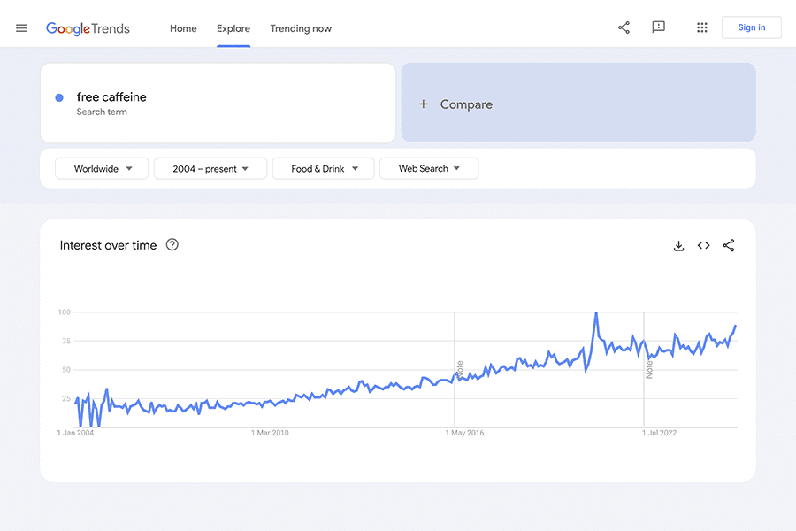Open the send feedback icon

[x=658, y=27]
